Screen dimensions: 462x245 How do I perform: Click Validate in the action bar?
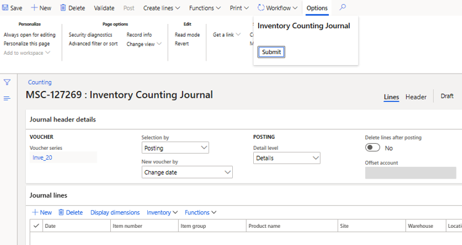coord(104,8)
